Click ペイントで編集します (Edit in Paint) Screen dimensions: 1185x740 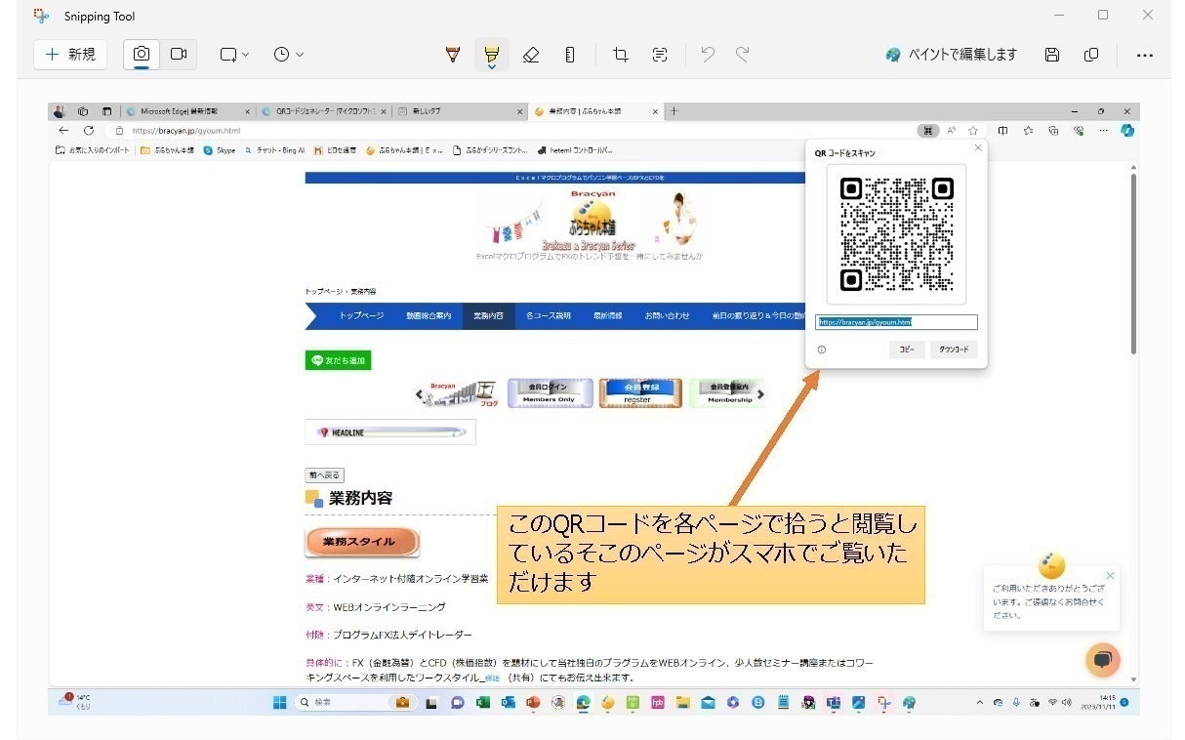coord(951,55)
